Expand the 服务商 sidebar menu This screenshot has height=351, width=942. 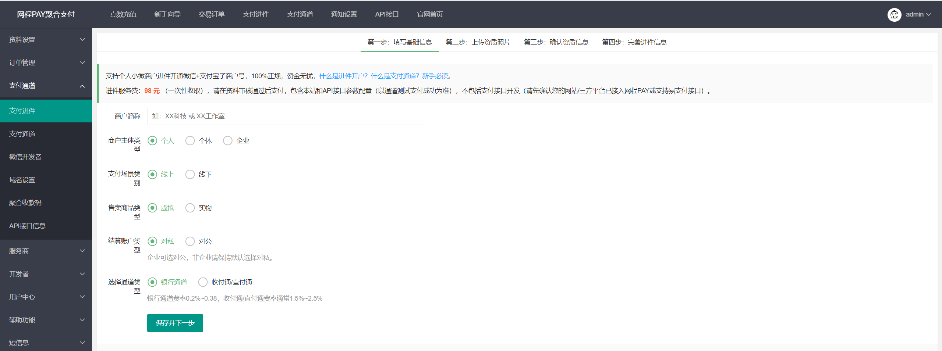46,251
